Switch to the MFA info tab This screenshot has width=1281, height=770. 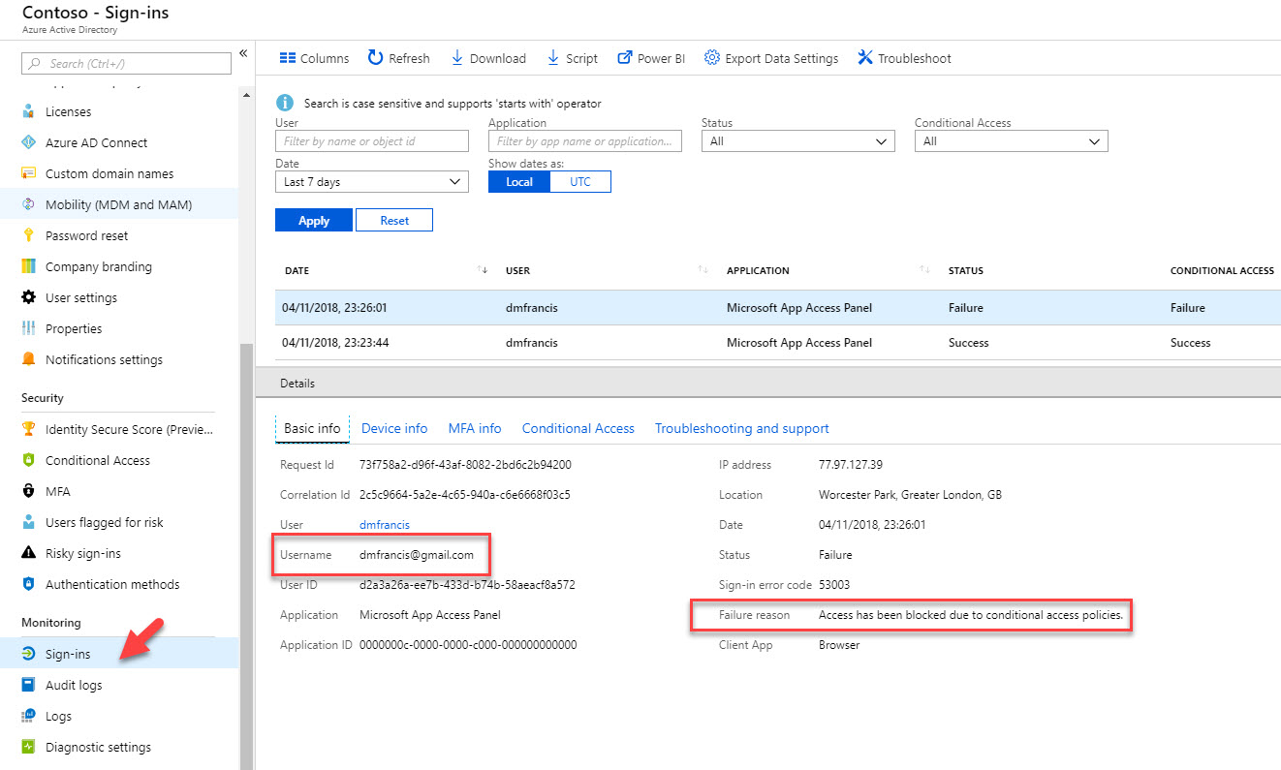tap(475, 428)
